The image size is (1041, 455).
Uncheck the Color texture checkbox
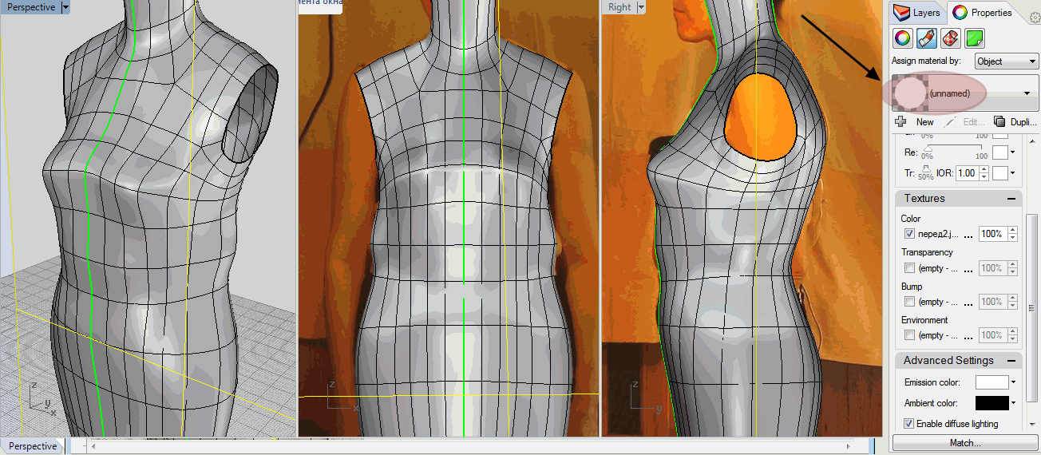coord(909,234)
